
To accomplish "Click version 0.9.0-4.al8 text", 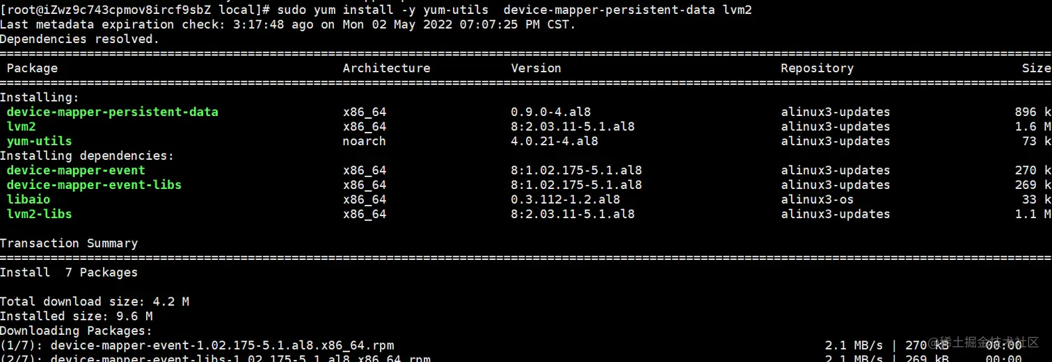I will coord(551,112).
